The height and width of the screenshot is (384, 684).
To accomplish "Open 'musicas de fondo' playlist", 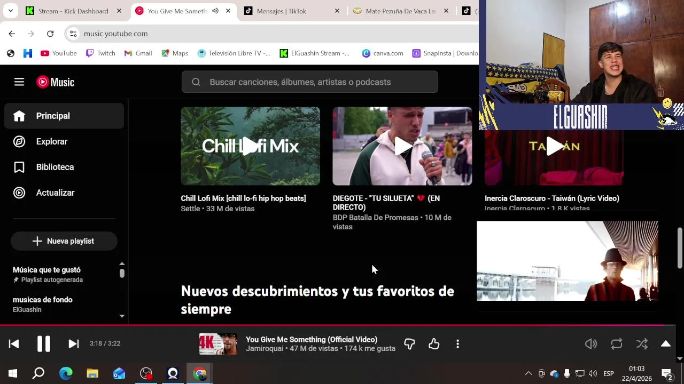I will coord(42,300).
